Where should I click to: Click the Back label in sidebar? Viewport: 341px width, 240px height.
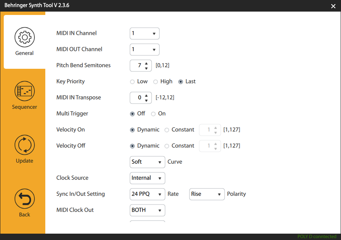(24, 215)
